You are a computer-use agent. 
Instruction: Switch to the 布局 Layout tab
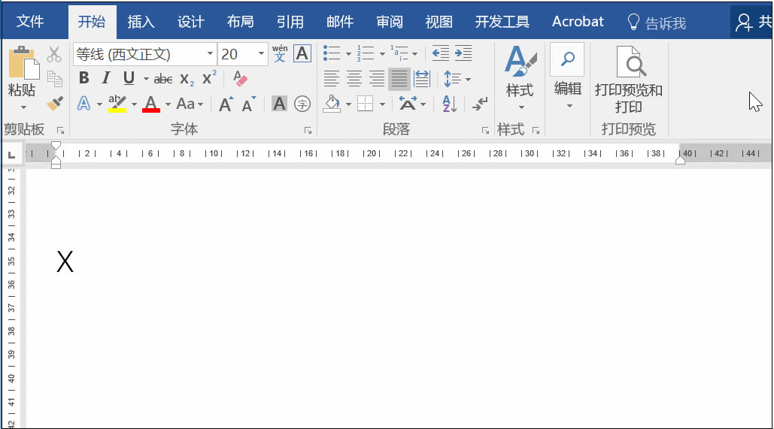(241, 22)
